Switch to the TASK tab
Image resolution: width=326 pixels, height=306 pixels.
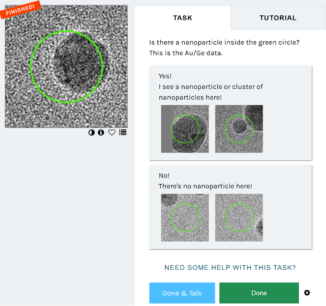[x=182, y=18]
